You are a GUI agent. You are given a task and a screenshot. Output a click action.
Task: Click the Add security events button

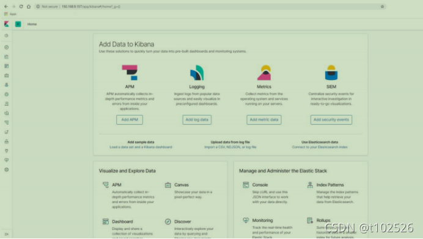[x=331, y=120]
